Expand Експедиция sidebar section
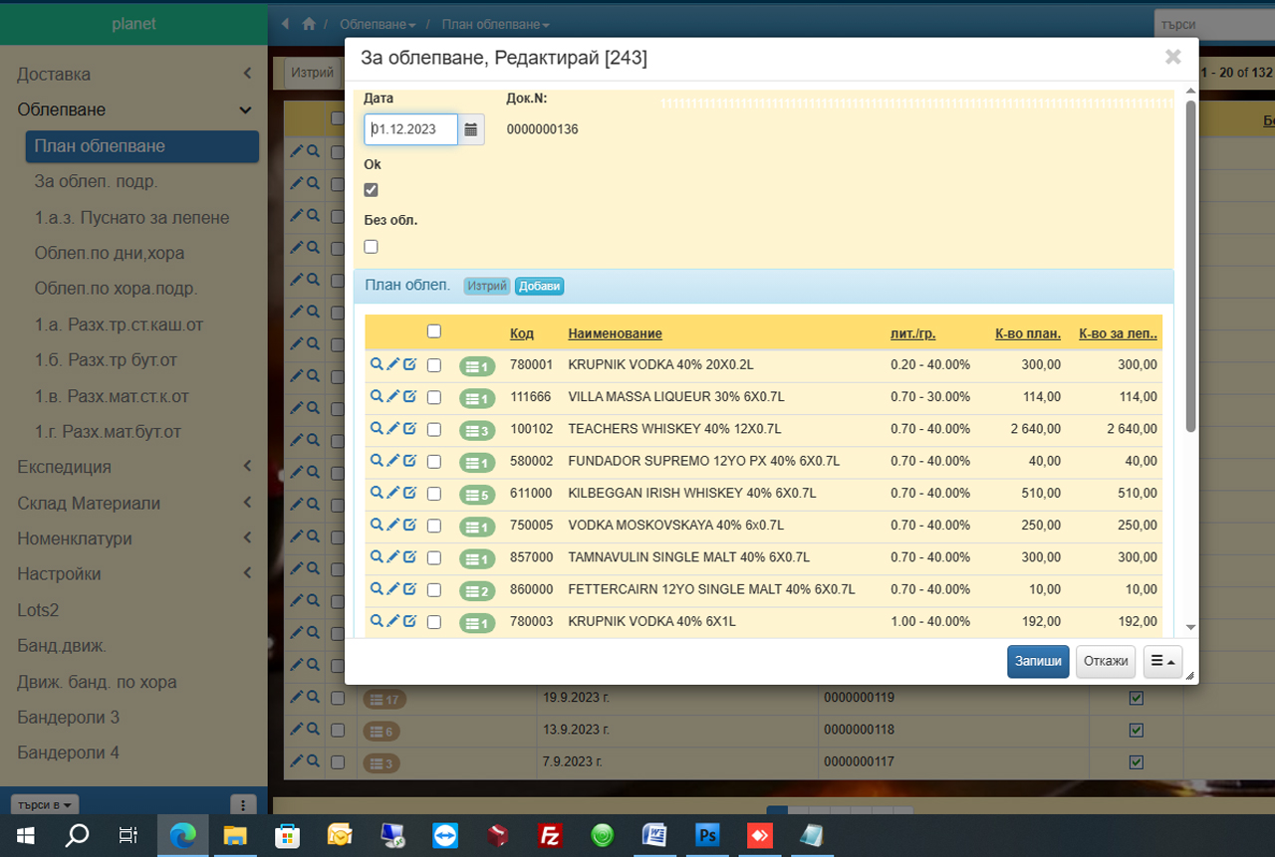1275x857 pixels. pyautogui.click(x=133, y=467)
